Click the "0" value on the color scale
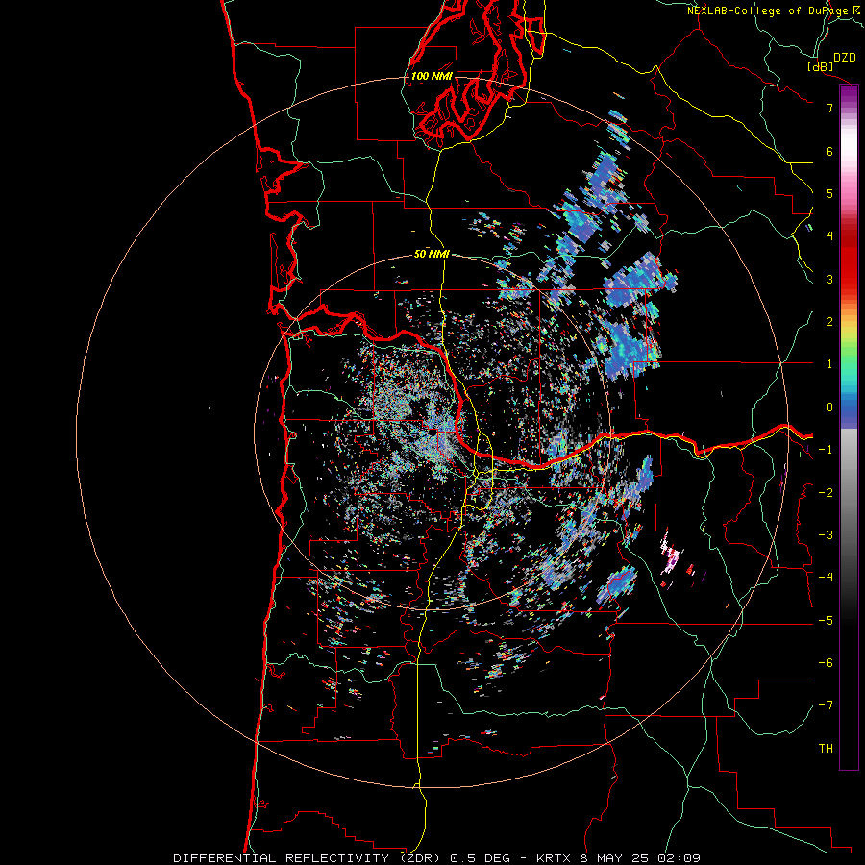The image size is (865, 865). (829, 408)
